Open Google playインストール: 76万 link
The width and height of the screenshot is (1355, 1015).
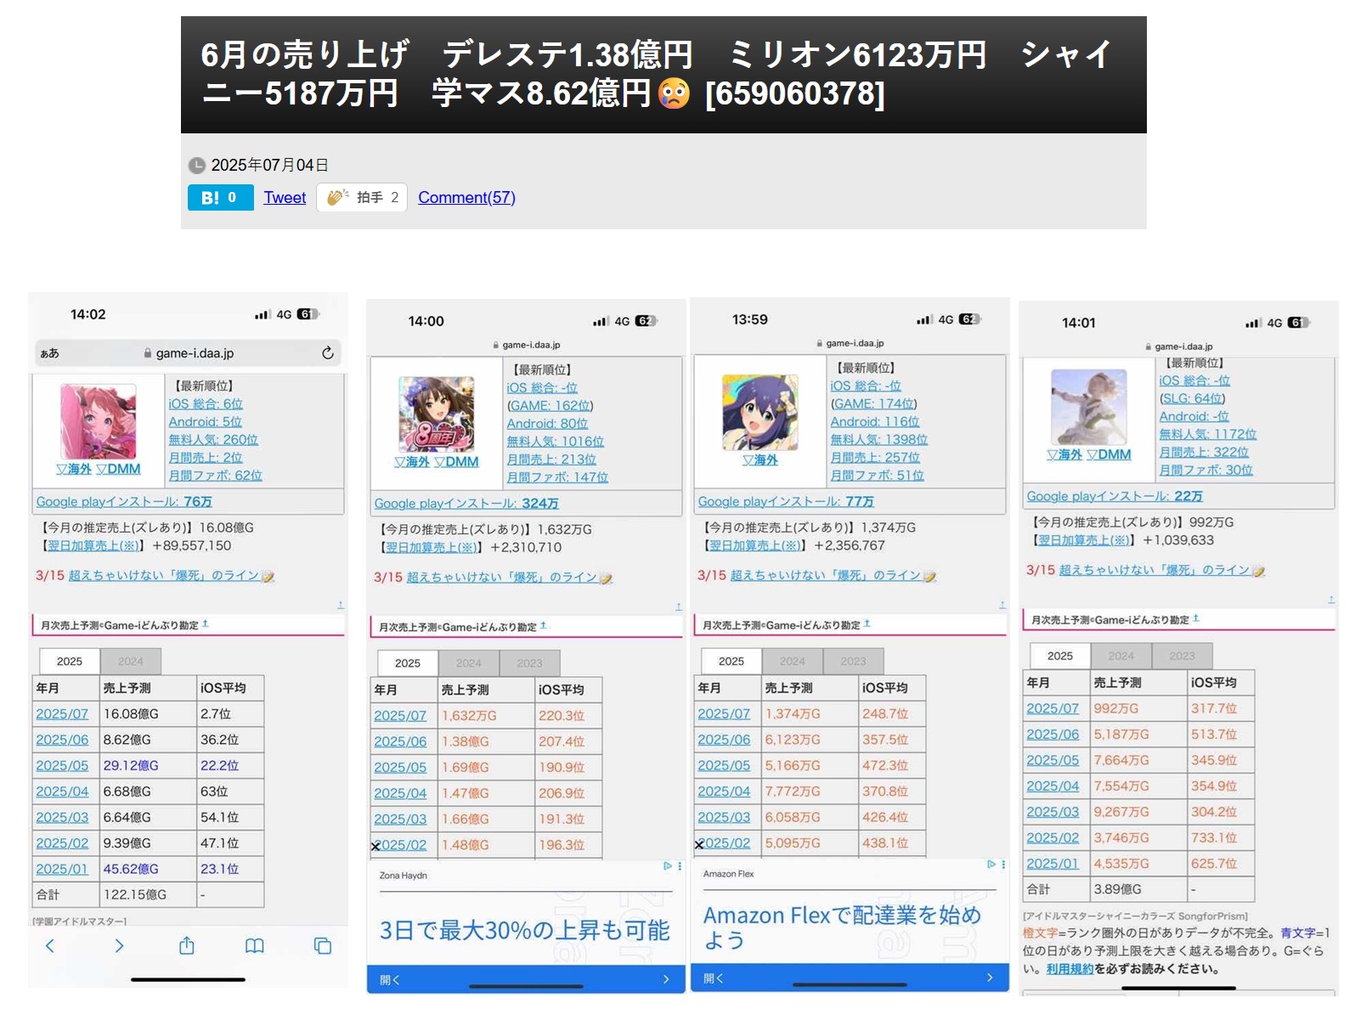(x=124, y=502)
